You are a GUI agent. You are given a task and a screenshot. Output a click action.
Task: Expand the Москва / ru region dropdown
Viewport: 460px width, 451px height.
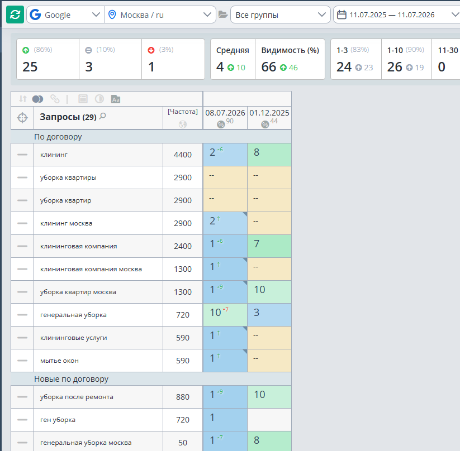point(160,15)
